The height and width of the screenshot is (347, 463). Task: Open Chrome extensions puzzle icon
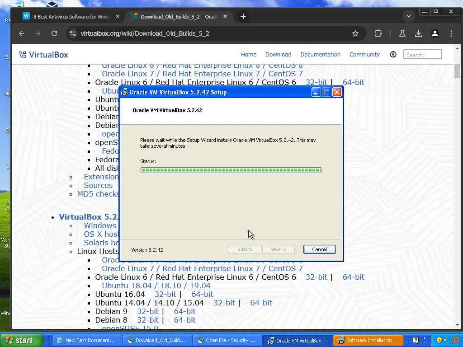pyautogui.click(x=378, y=33)
